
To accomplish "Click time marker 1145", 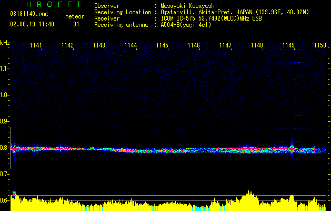I will coord(162,45).
